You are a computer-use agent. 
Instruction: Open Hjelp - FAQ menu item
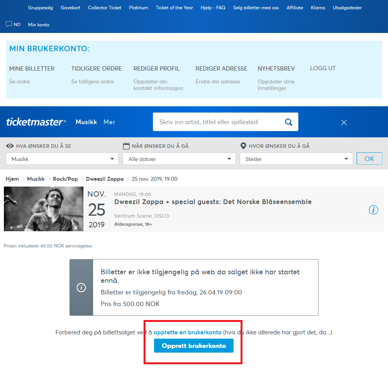[x=213, y=8]
